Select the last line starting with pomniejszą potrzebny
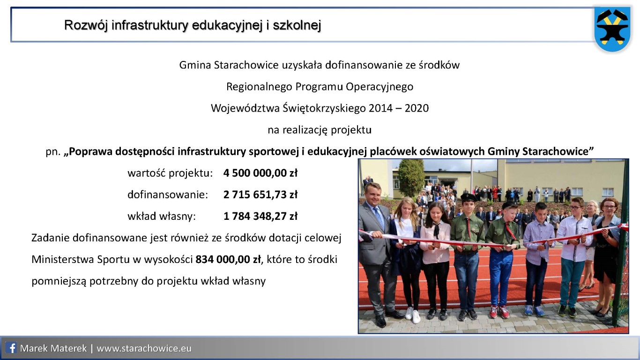The width and height of the screenshot is (640, 360). click(x=148, y=281)
